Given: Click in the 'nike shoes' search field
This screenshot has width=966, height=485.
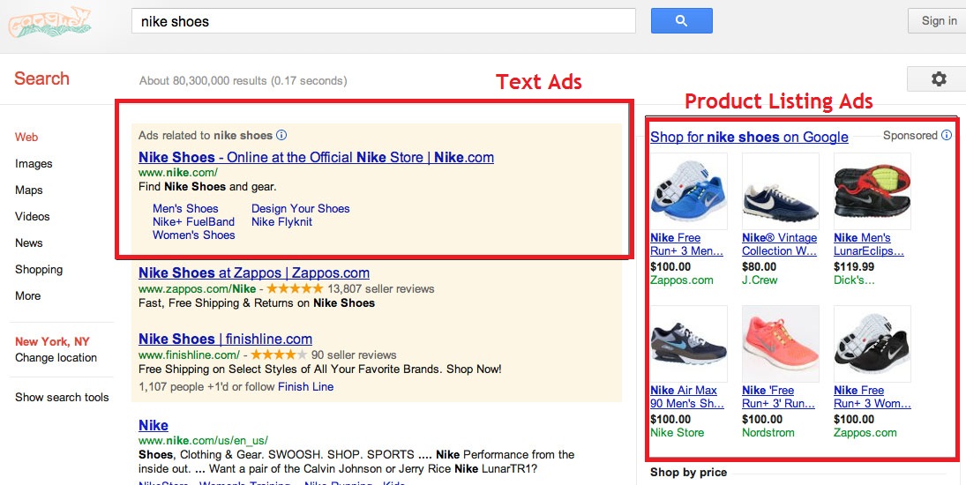Looking at the screenshot, I should (x=383, y=21).
